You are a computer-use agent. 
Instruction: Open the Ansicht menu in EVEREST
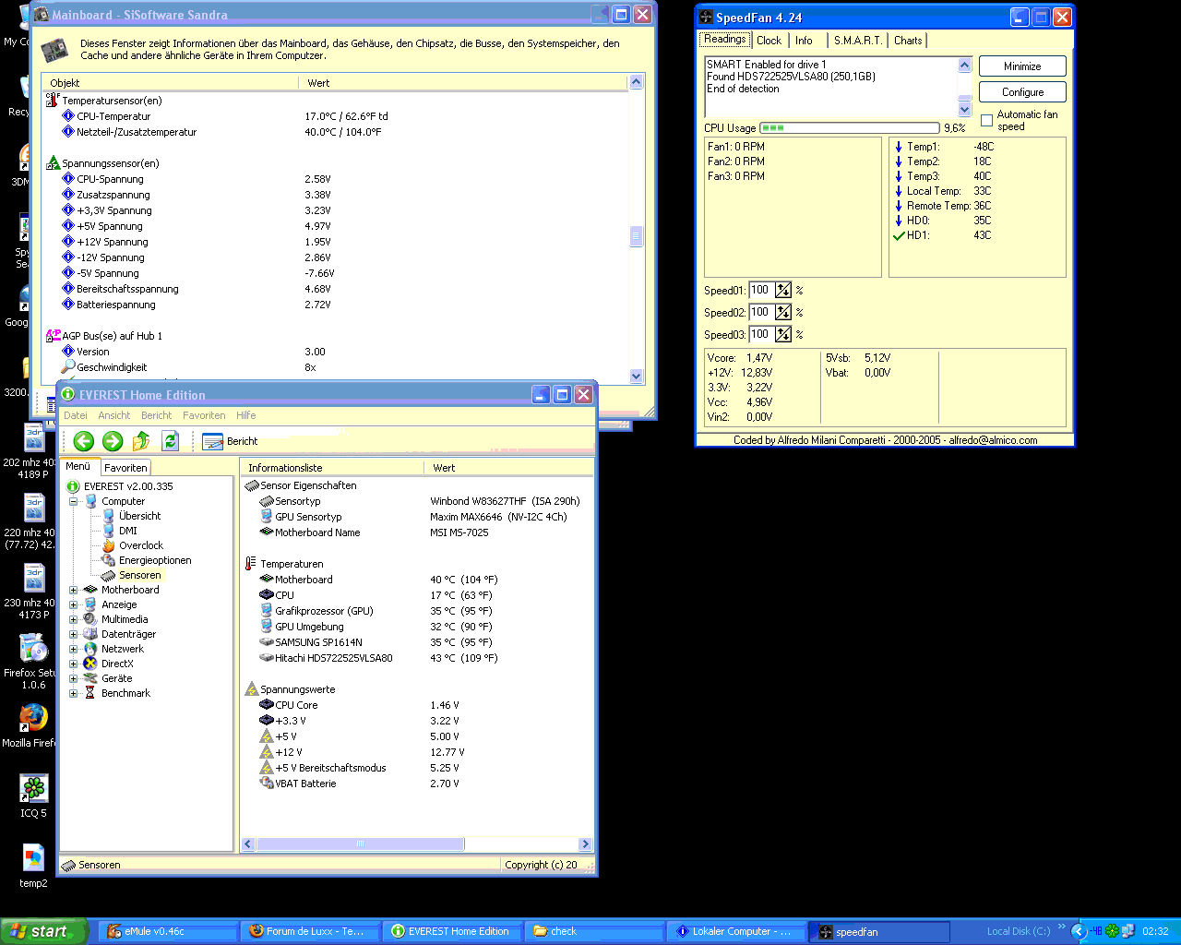point(114,415)
